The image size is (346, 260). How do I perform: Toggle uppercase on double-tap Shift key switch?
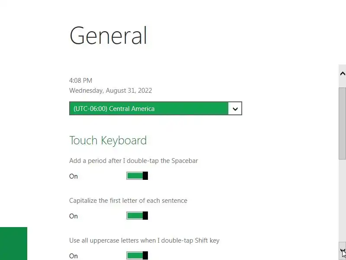pos(137,256)
